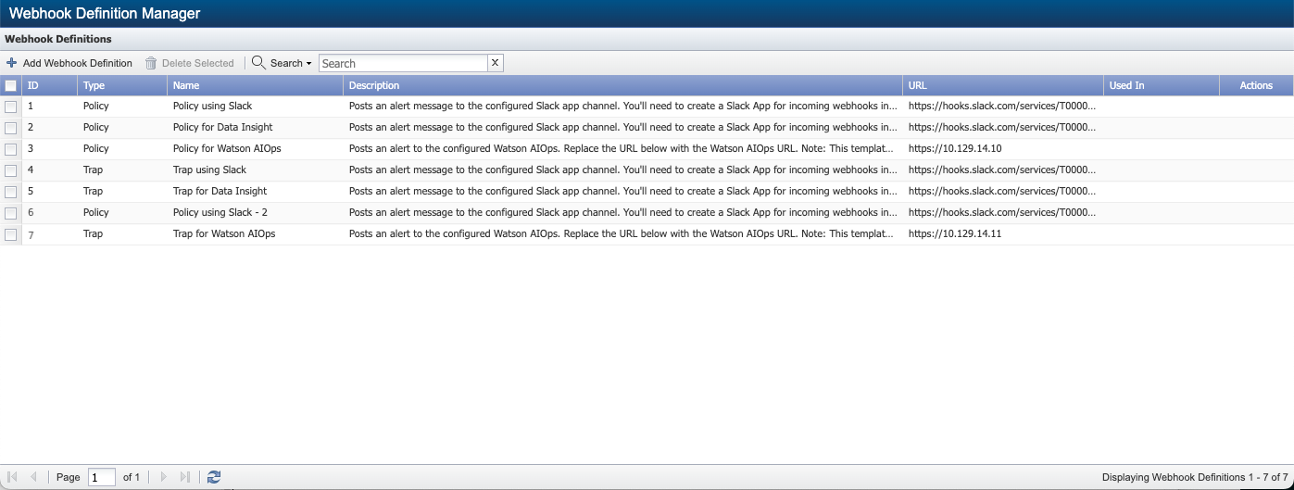Sort by the Type column header
Image resolution: width=1294 pixels, height=490 pixels.
(x=122, y=85)
